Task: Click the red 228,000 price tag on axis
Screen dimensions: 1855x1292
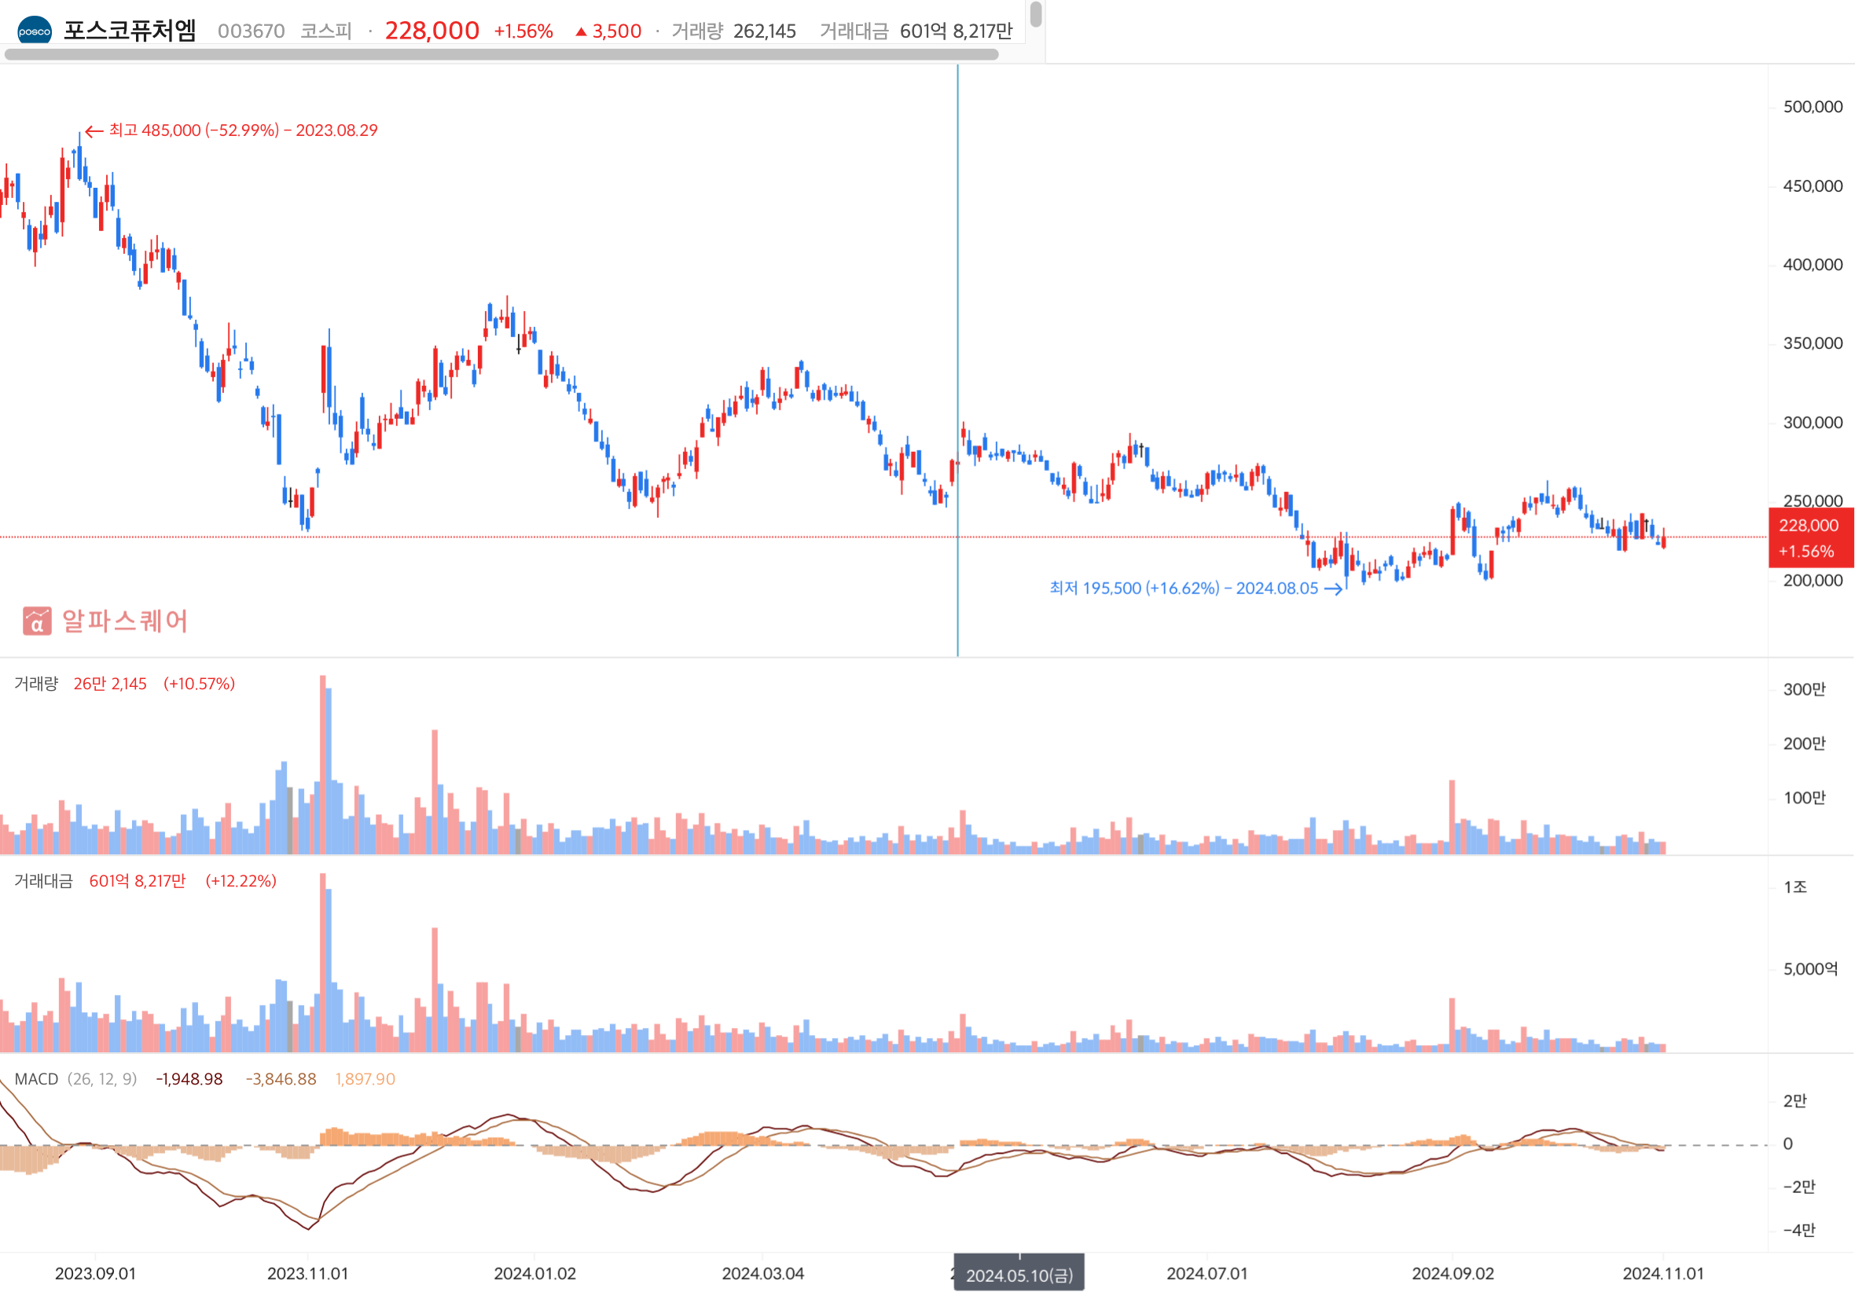Action: pos(1810,538)
